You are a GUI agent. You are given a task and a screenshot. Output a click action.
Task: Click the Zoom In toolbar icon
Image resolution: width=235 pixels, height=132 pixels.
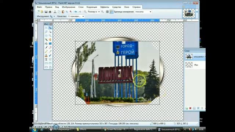[102, 12]
